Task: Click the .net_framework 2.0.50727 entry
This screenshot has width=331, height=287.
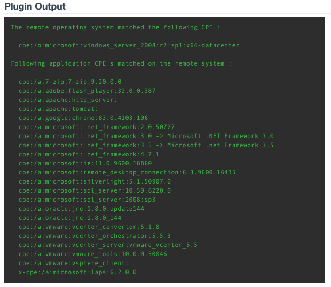Action: click(97, 127)
